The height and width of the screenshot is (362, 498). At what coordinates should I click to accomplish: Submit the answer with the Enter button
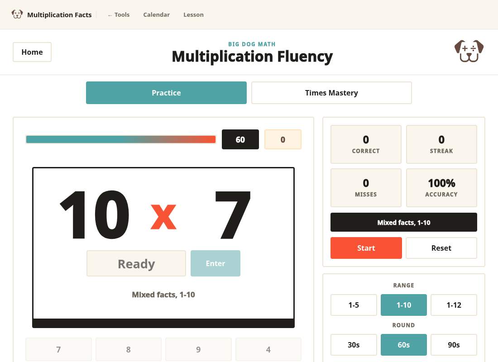tap(215, 263)
